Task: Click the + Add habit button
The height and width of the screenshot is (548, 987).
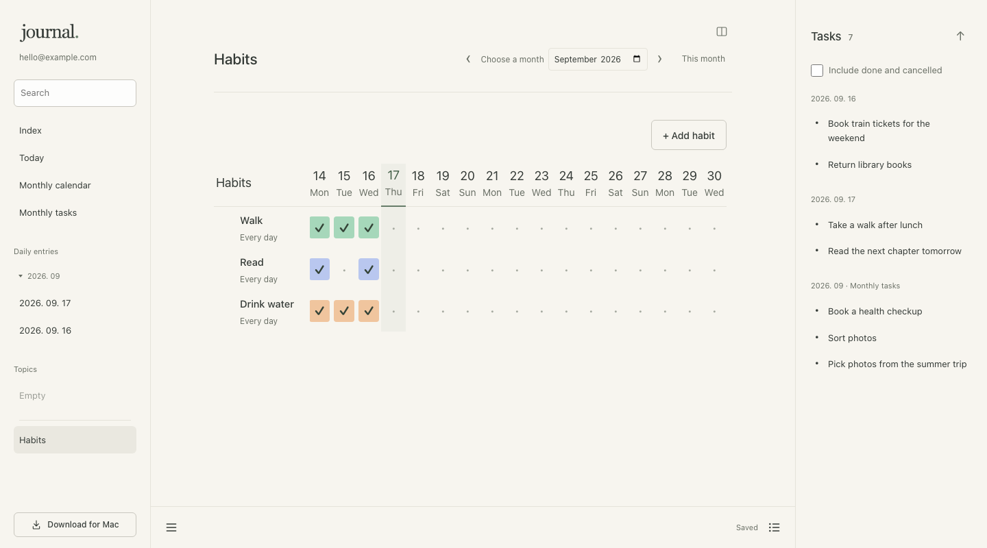Action: (x=689, y=136)
